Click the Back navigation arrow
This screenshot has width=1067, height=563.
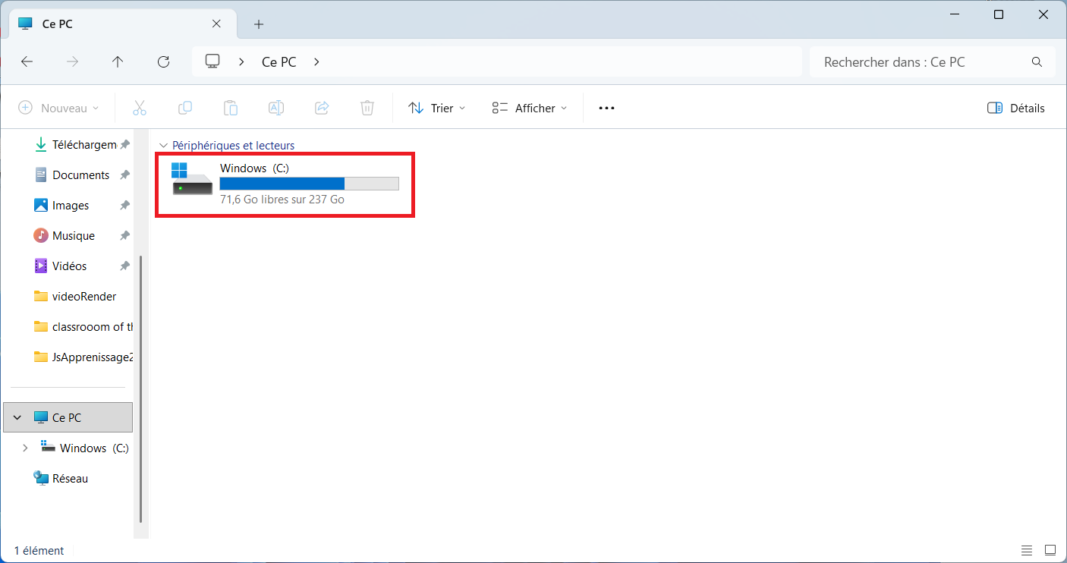[27, 62]
